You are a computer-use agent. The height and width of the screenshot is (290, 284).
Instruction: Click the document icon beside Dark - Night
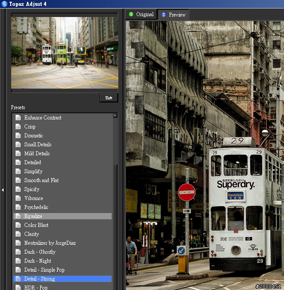[x=18, y=261]
